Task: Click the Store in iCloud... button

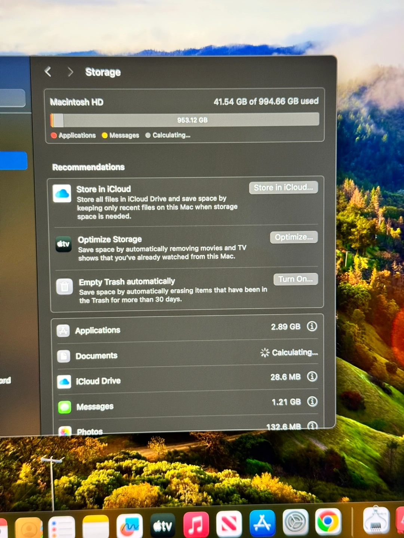Action: tap(284, 188)
